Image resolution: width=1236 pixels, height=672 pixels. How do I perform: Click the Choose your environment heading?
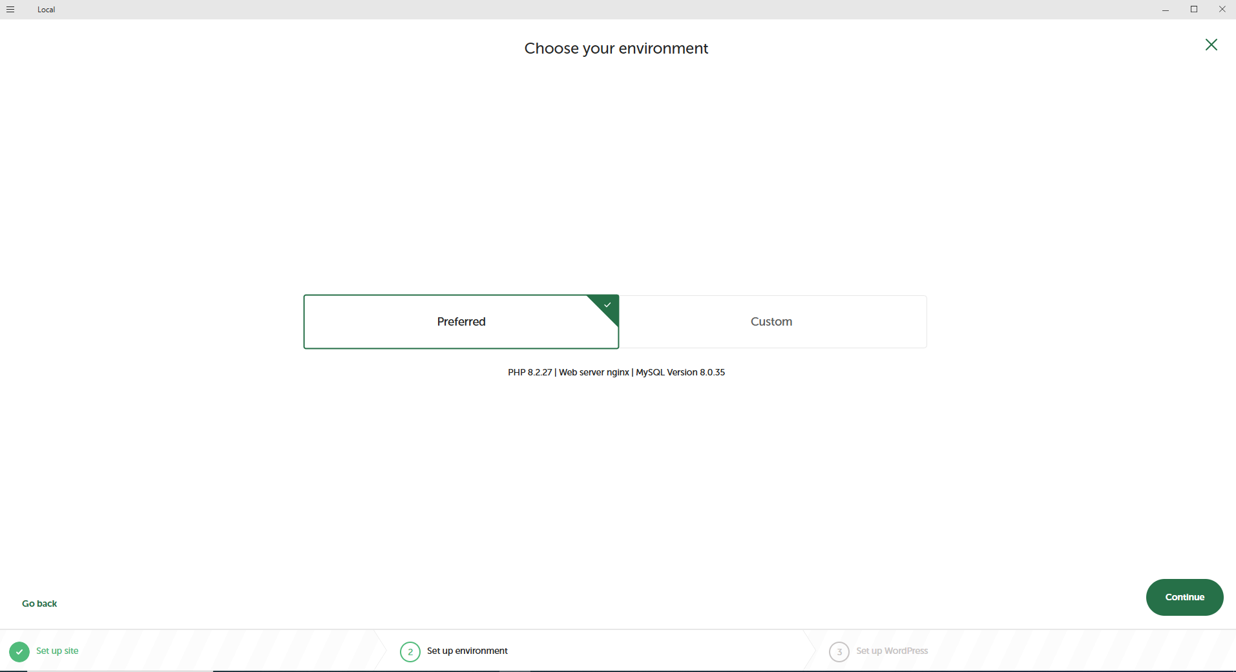[x=616, y=48]
